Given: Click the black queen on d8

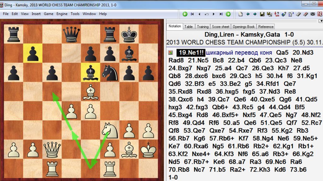Looking at the screenshot, I should (x=71, y=34).
